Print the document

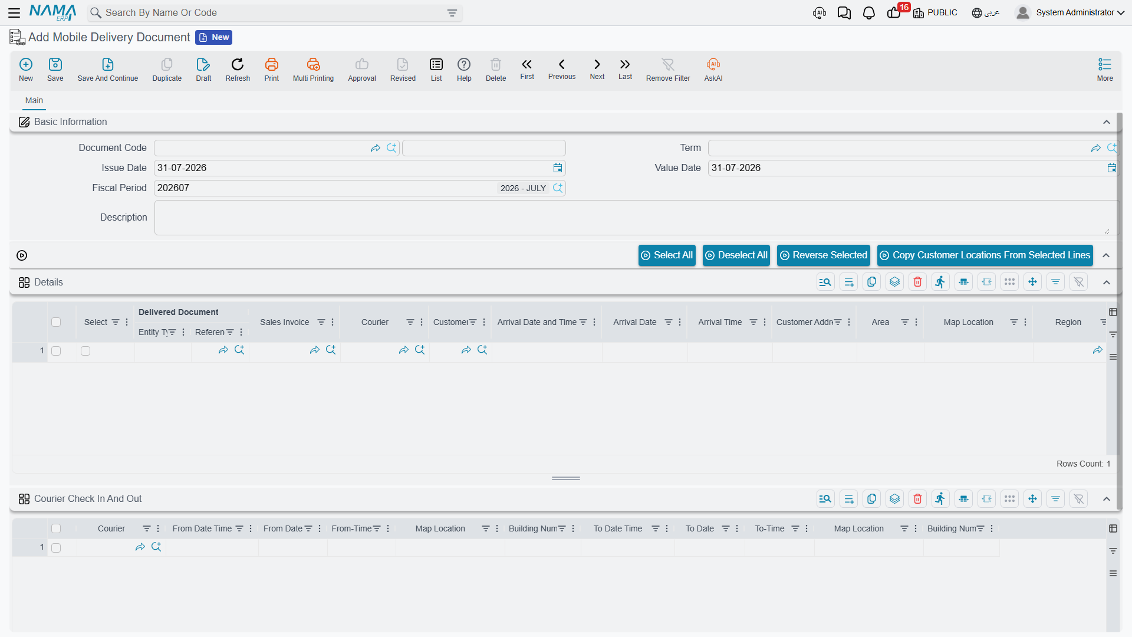coord(272,70)
